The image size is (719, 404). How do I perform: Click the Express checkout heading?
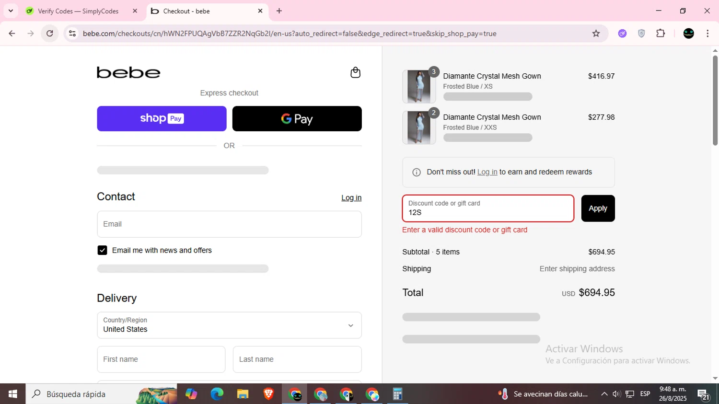click(x=229, y=93)
